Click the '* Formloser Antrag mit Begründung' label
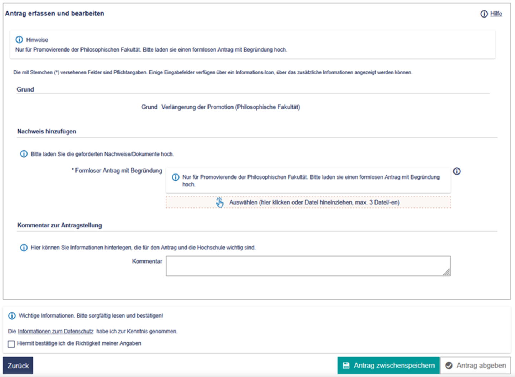Screen dimensions: 515x377 tap(117, 171)
